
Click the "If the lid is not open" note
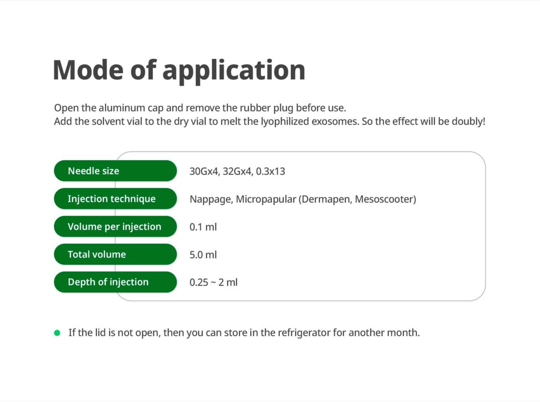pos(244,333)
